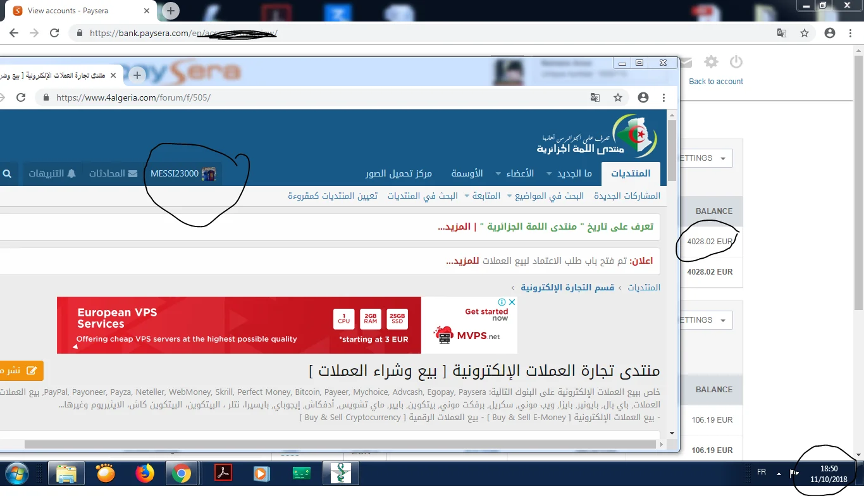Viewport: 864px width, 496px height.
Task: Open new tab in the forum Chrome window
Action: tap(137, 75)
